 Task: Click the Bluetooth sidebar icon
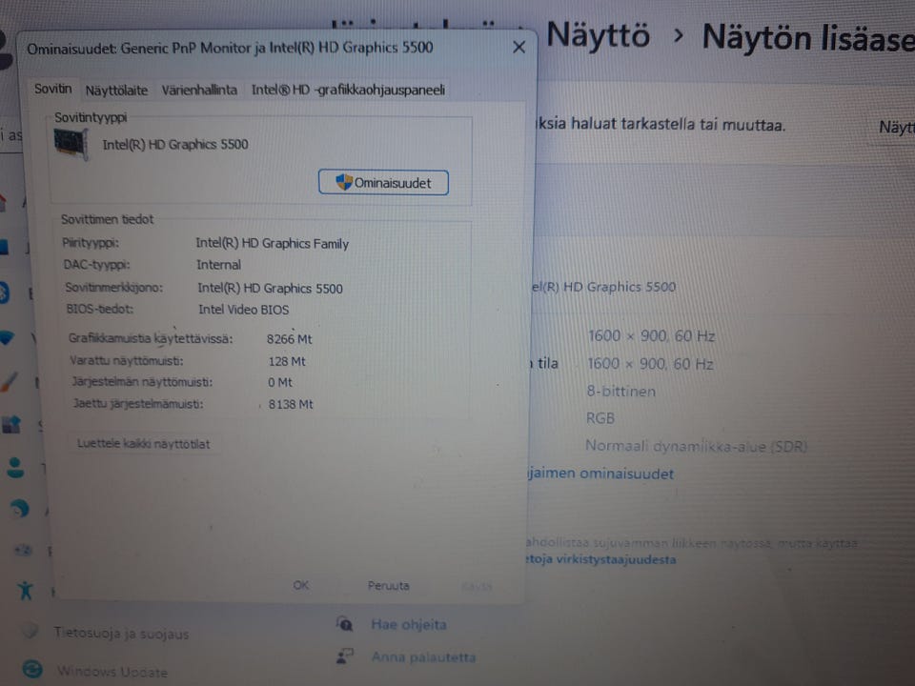pos(4,292)
